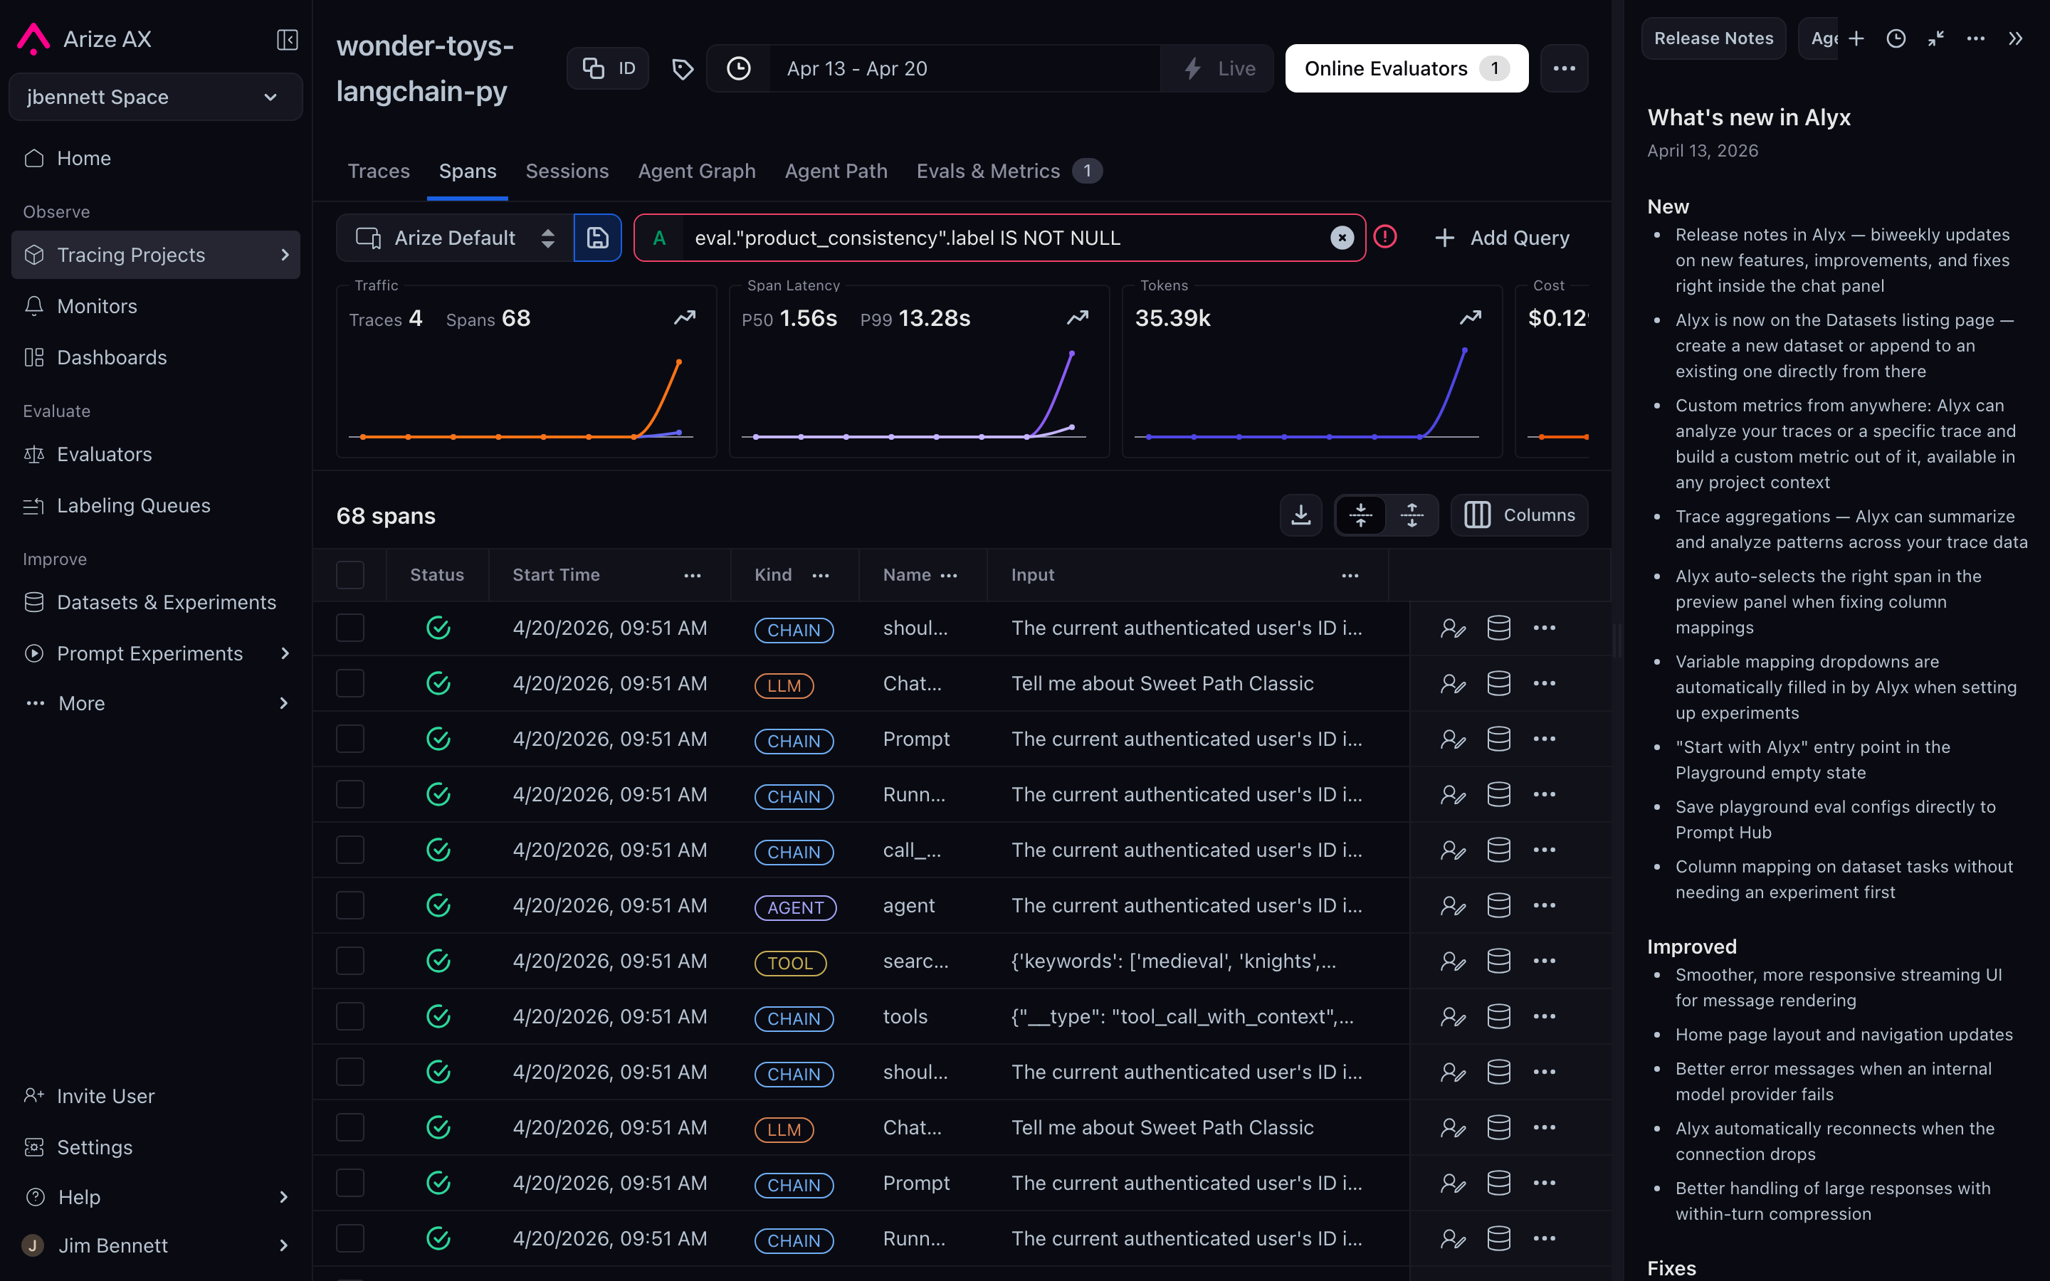
Task: Check the searc... TOOL span row
Action: 350,961
